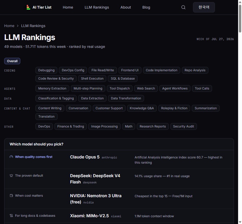The height and width of the screenshot is (224, 242).
Task: Select the DevOps Config chip
Action: (x=73, y=70)
